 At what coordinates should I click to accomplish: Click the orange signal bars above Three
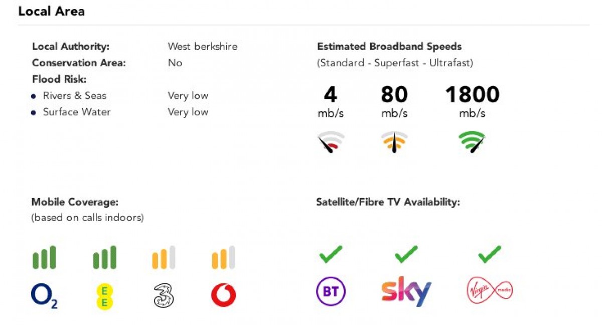pos(164,258)
